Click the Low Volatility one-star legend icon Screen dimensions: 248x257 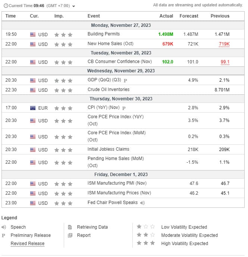tap(145, 227)
